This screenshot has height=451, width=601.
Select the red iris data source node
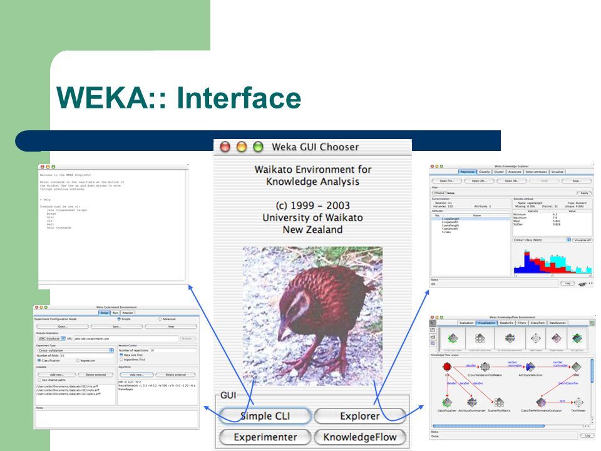click(x=447, y=366)
